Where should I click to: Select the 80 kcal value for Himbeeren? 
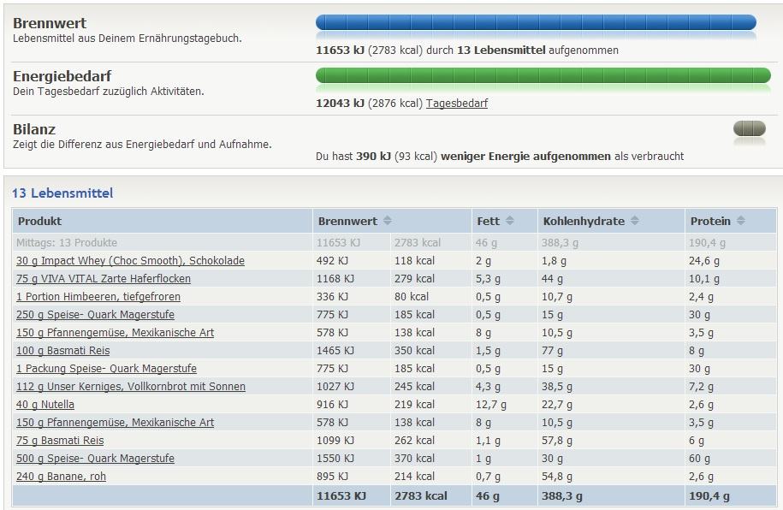pyautogui.click(x=412, y=297)
